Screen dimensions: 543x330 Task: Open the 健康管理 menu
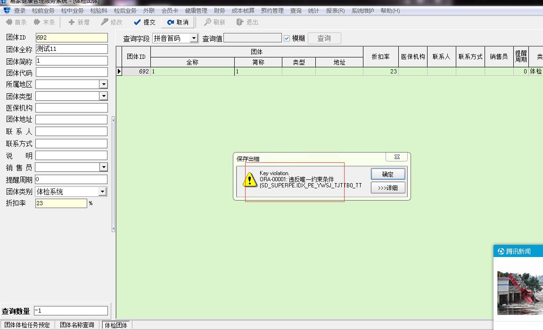pyautogui.click(x=196, y=11)
